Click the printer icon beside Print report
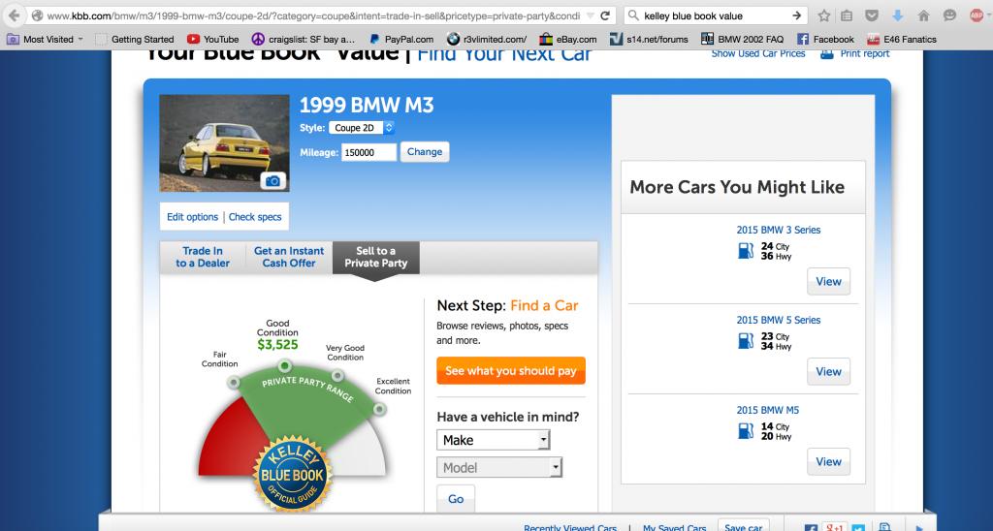Screen dimensions: 993x531 [827, 53]
